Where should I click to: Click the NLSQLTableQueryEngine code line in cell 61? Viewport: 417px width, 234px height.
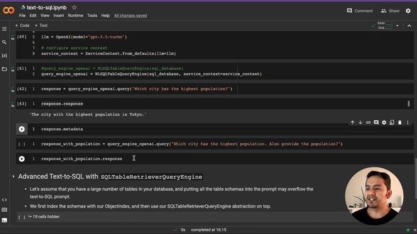pyautogui.click(x=151, y=74)
